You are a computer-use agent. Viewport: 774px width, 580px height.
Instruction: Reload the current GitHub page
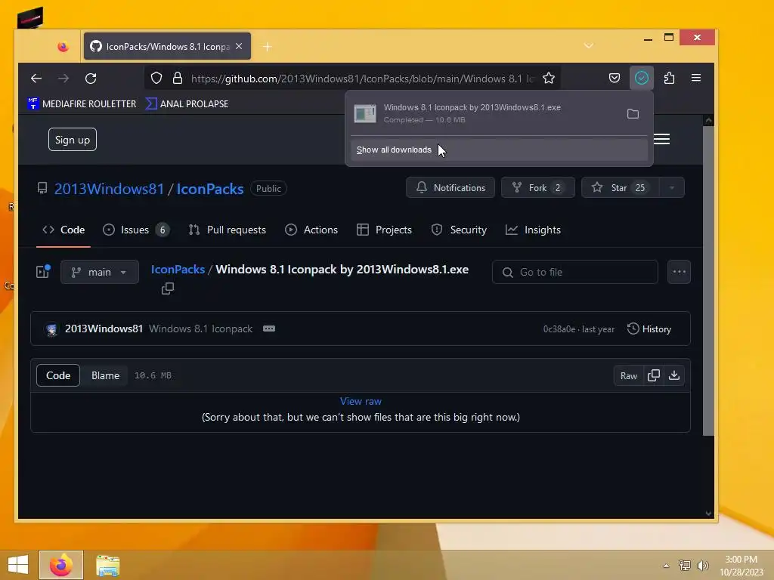(91, 78)
